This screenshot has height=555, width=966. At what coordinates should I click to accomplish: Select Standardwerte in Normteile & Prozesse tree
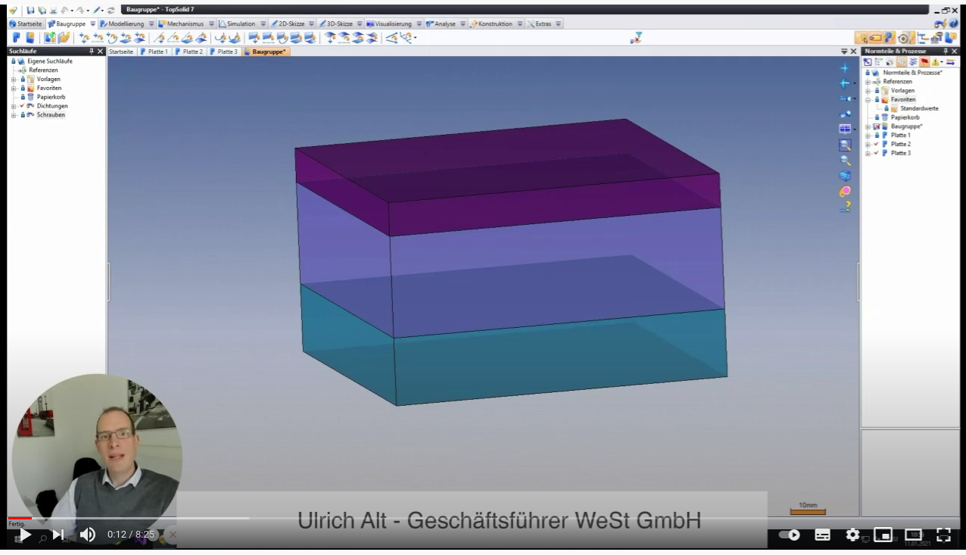(919, 108)
